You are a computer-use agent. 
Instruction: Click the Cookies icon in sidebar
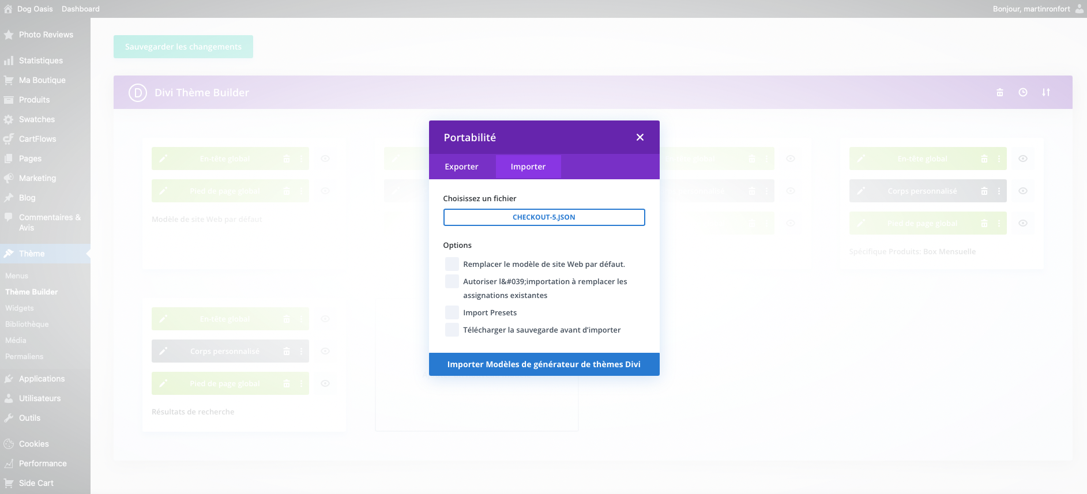point(9,444)
